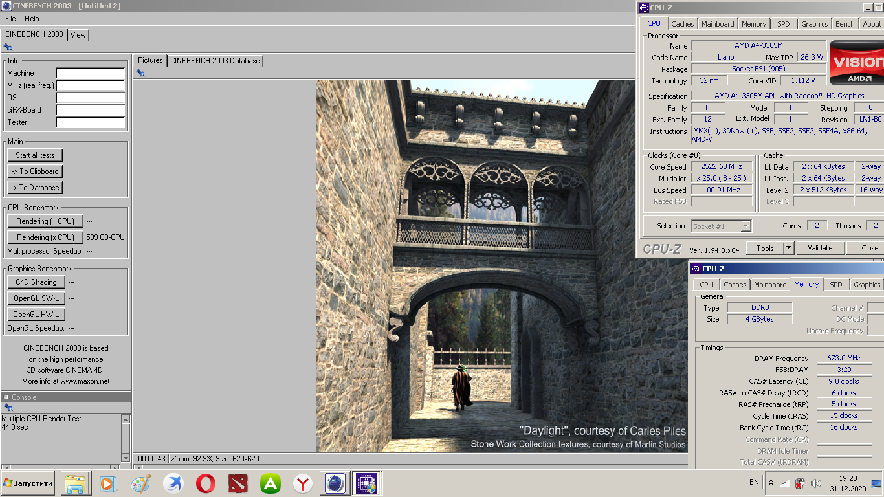Screen dimensions: 884x497
Task: Launch Windows Media Player from taskbar
Action: [x=107, y=483]
